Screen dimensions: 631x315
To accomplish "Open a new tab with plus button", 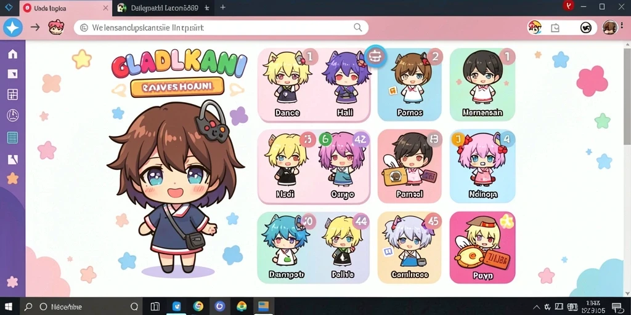I will pos(222,7).
